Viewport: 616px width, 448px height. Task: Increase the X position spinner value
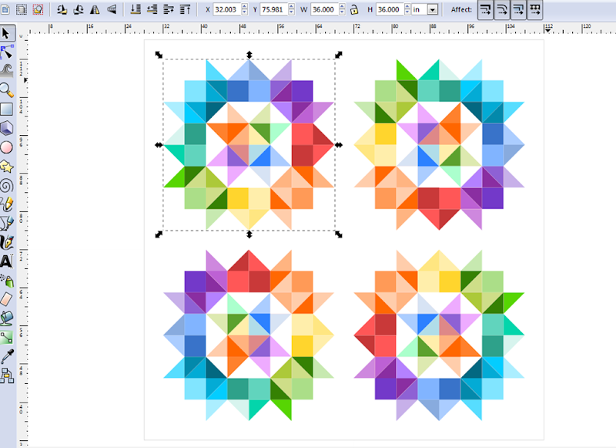(x=246, y=7)
